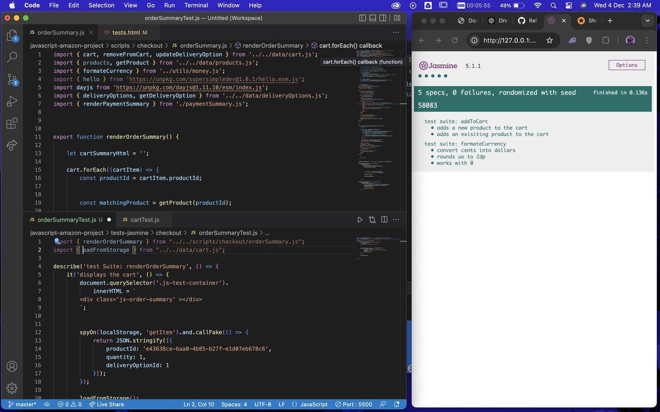
Task: Open the Apple menu
Action: [x=12, y=5]
